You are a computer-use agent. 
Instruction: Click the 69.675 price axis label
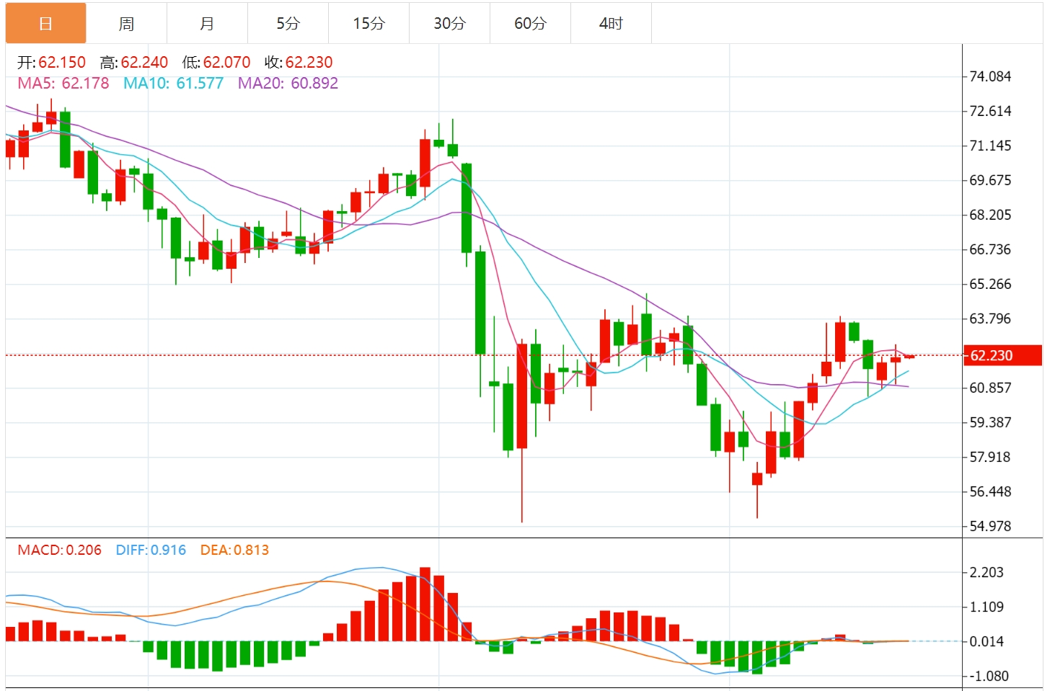click(990, 180)
